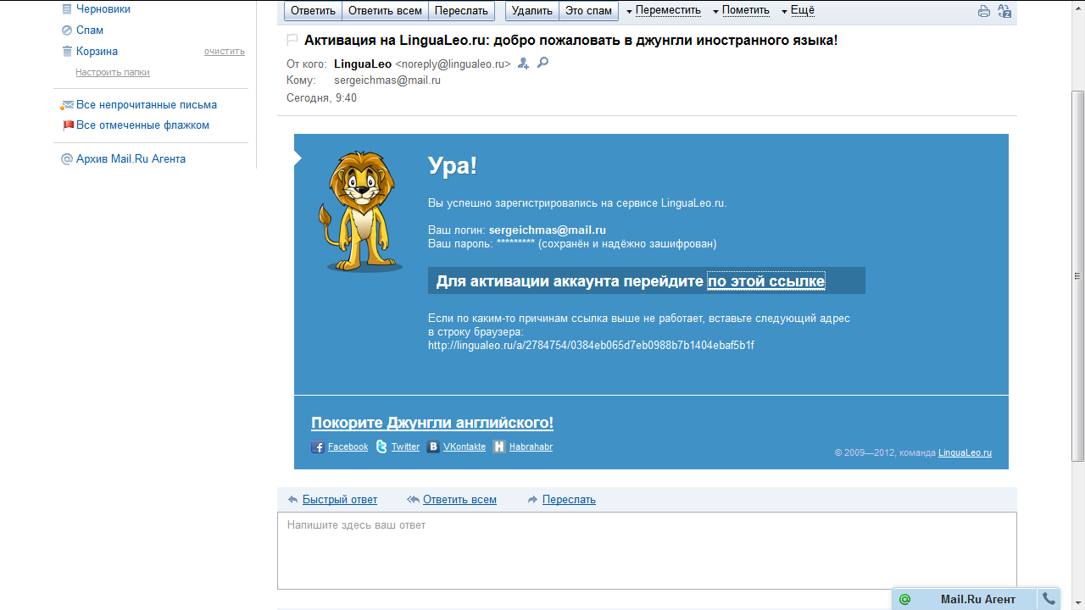1085x610 pixels.
Task: Click the phone icon in Mail.Ru Агент bar
Action: point(1049,599)
